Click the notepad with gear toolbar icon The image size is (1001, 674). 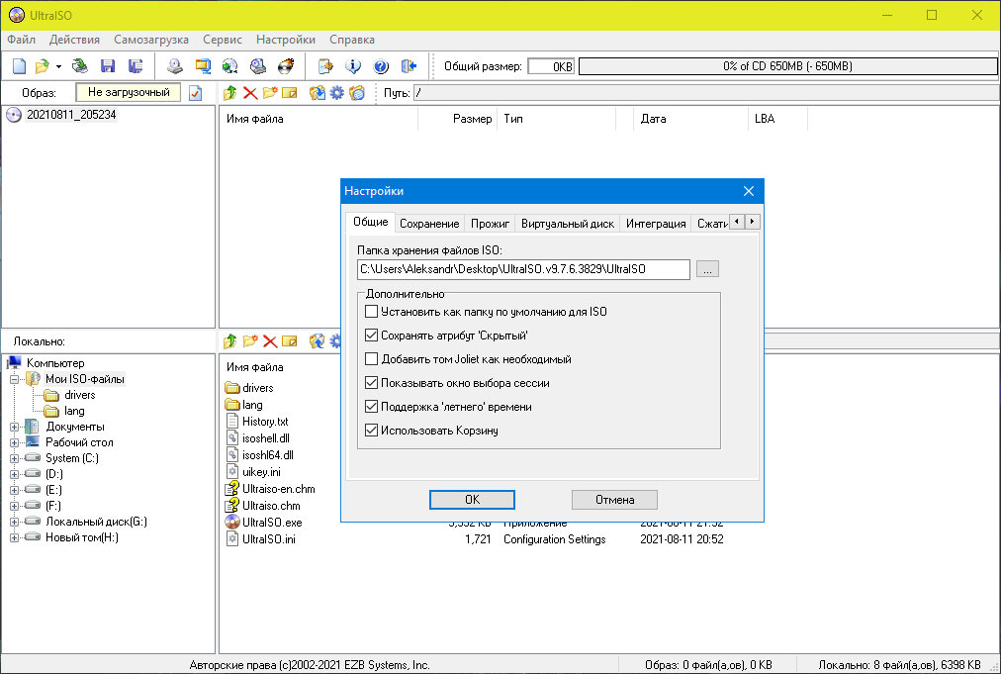tap(325, 65)
